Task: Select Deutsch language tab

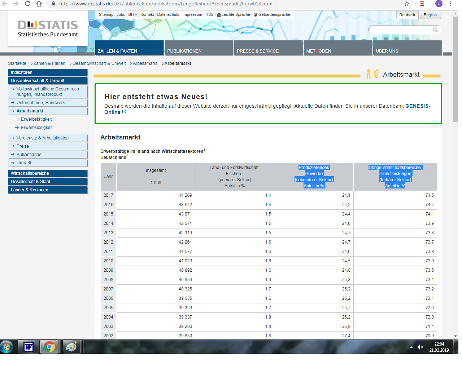Action: click(407, 15)
